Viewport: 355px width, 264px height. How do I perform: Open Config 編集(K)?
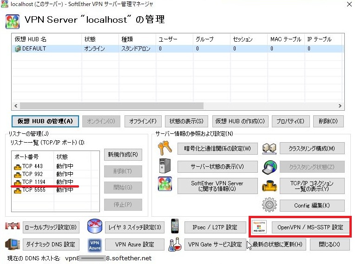(312, 205)
